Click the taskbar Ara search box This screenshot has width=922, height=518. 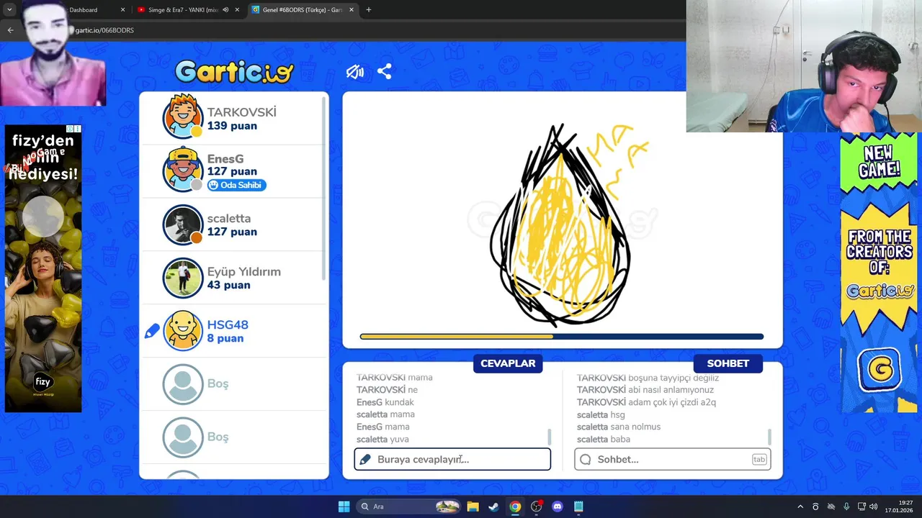pos(409,506)
